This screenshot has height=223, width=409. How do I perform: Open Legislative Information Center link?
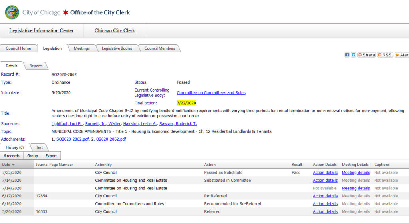click(x=41, y=30)
